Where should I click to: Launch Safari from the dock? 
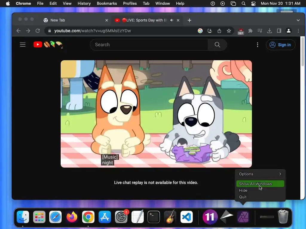pyautogui.click(x=55, y=217)
